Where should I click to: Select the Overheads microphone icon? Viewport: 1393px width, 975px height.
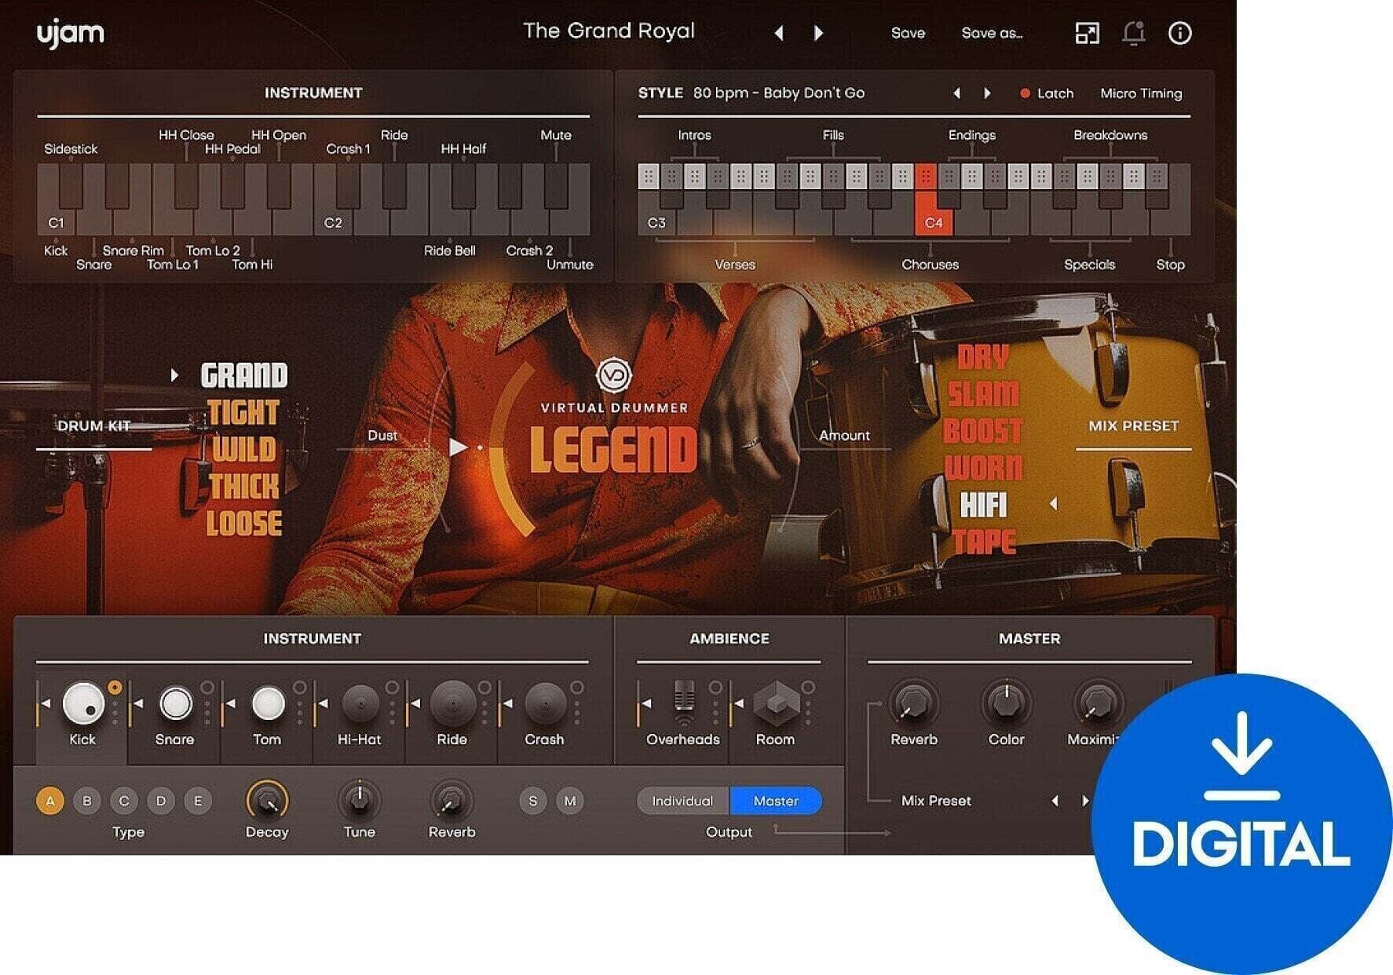click(685, 703)
